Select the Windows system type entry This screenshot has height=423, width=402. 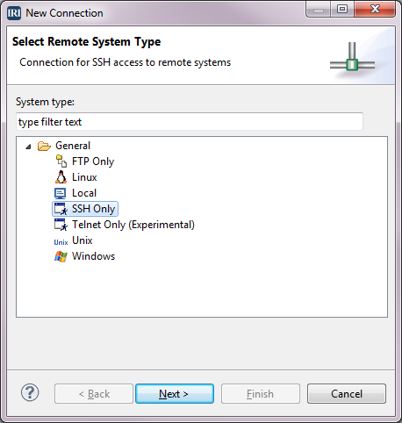[x=93, y=256]
